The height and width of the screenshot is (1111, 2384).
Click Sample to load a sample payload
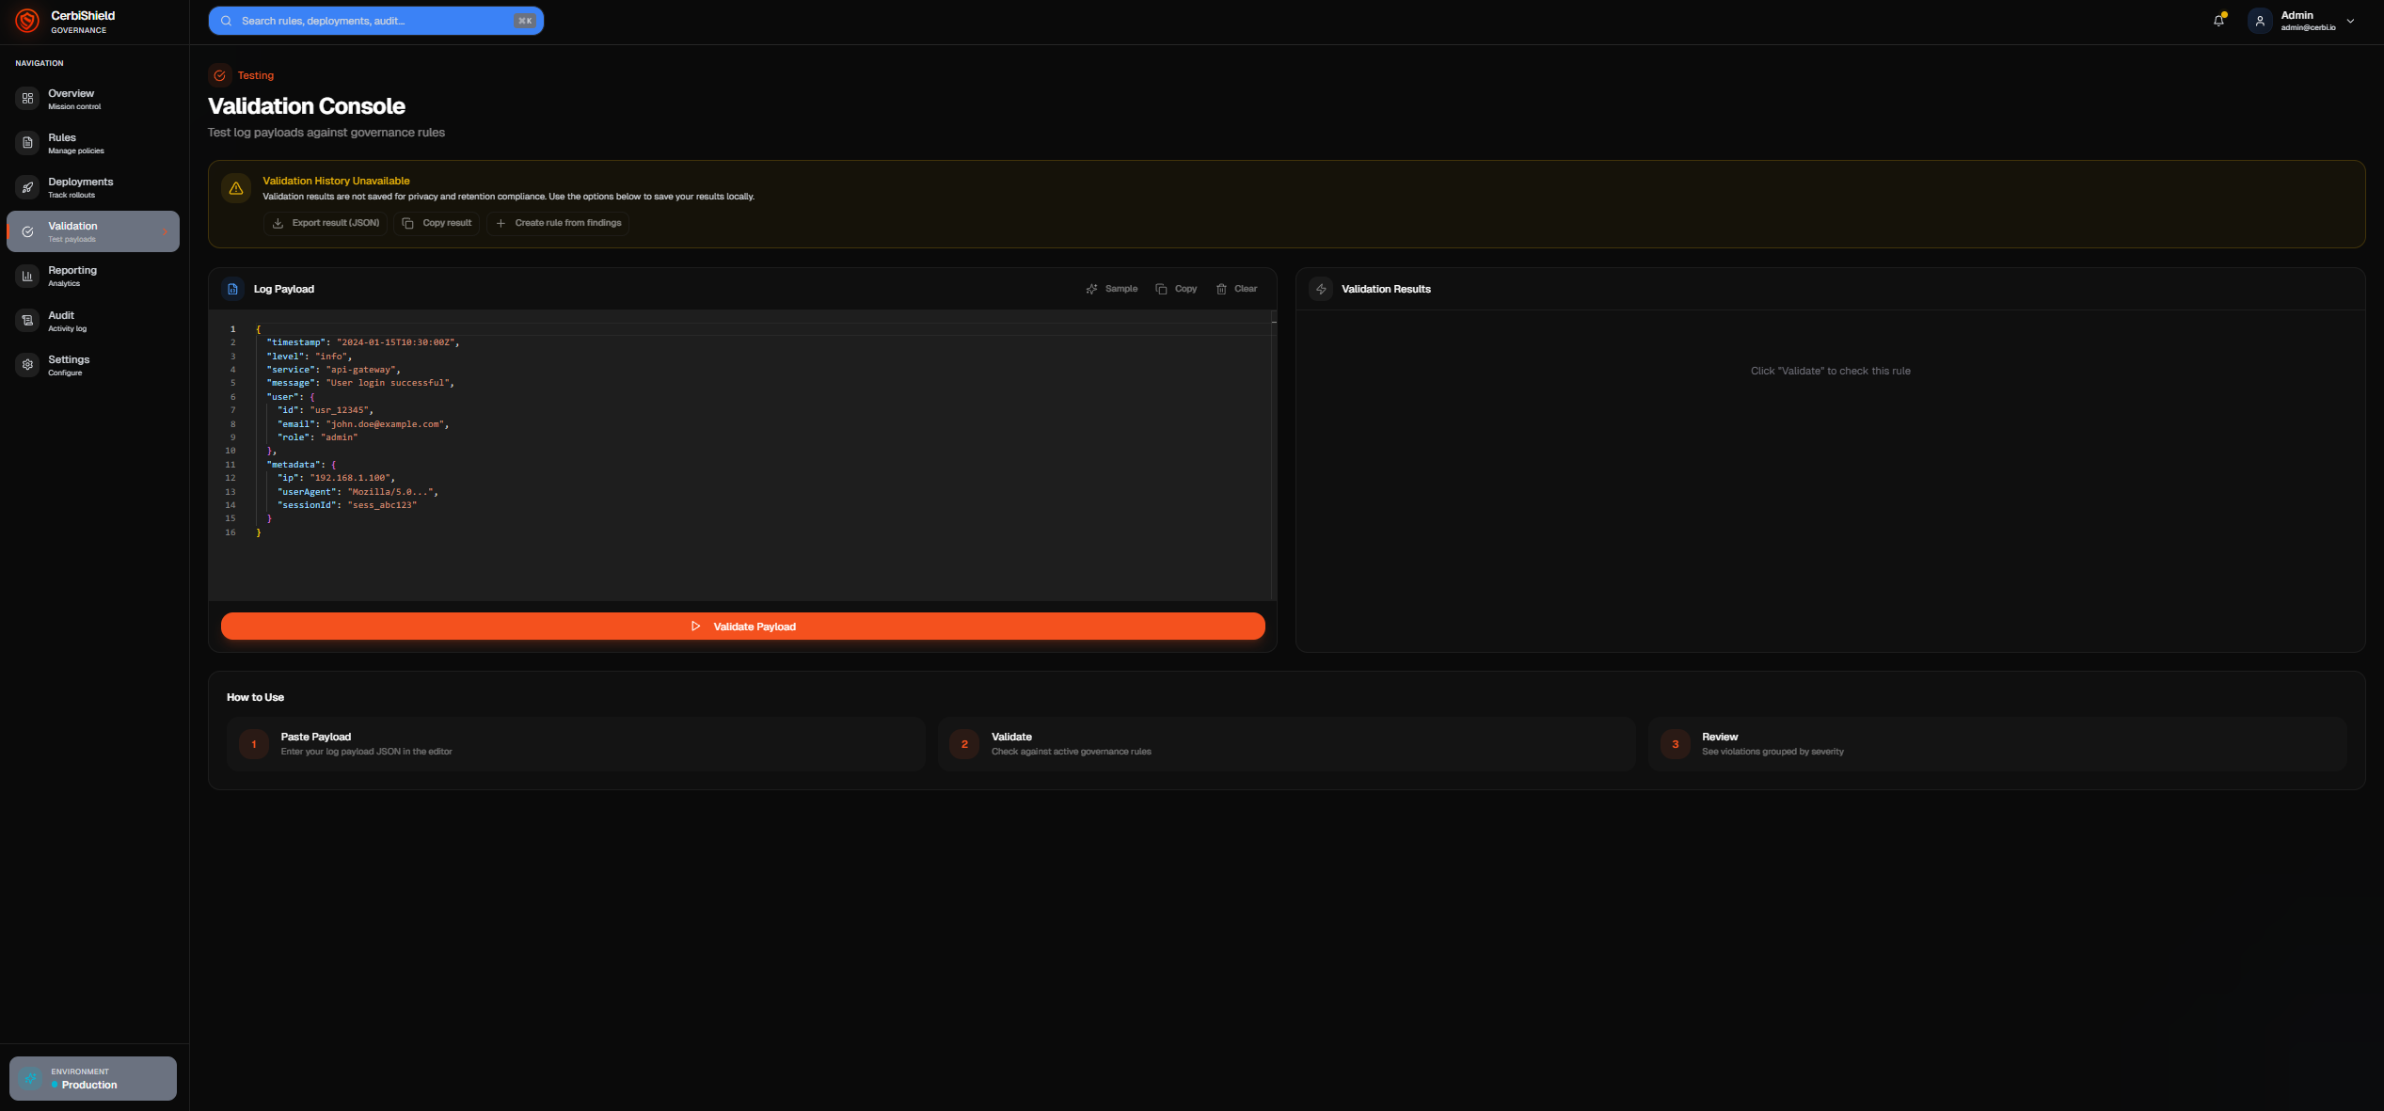coord(1112,289)
